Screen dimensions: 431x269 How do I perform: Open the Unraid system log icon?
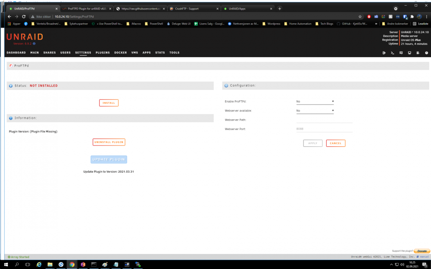tap(418, 53)
